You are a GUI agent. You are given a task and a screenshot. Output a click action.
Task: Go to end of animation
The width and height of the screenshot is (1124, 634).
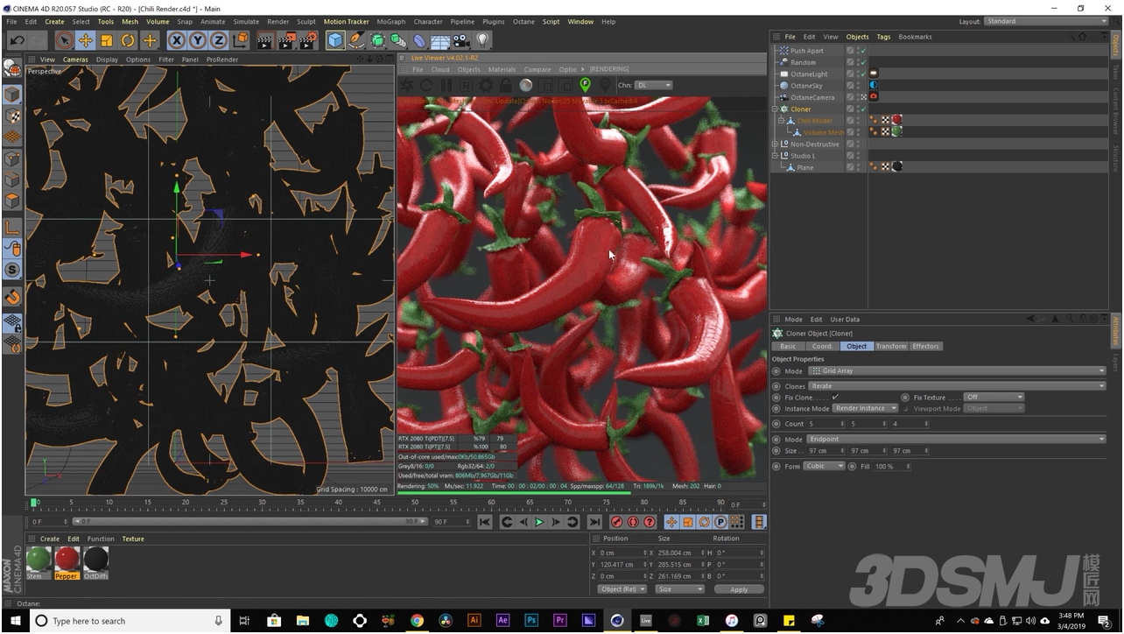(594, 522)
